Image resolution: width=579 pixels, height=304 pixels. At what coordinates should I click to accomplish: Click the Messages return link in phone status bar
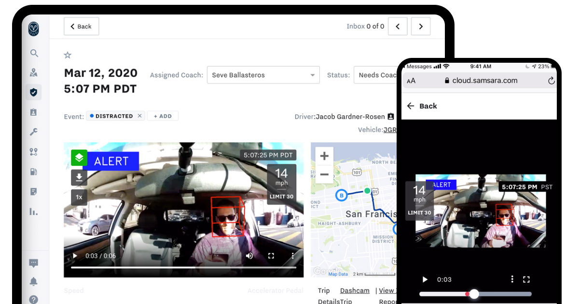419,66
